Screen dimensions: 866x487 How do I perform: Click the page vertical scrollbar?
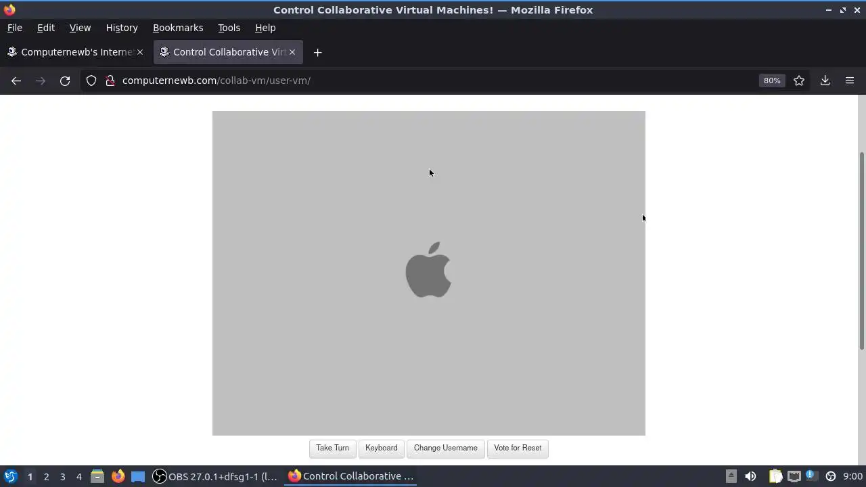pos(861,250)
